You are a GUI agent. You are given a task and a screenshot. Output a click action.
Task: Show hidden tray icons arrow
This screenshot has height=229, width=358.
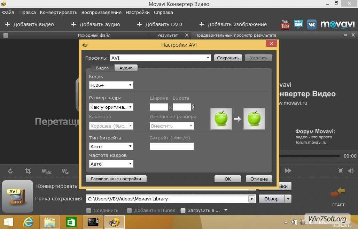tap(286, 222)
